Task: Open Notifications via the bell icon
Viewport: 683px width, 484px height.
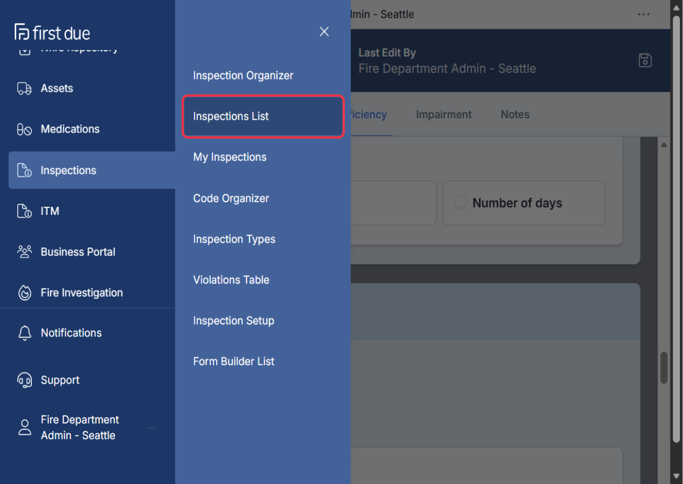Action: (24, 333)
